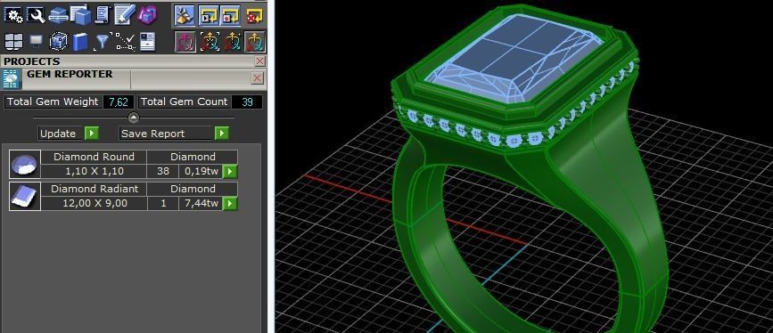The height and width of the screenshot is (333, 773).
Task: Click the 'Diamond Radiant' label
Action: [x=94, y=189]
